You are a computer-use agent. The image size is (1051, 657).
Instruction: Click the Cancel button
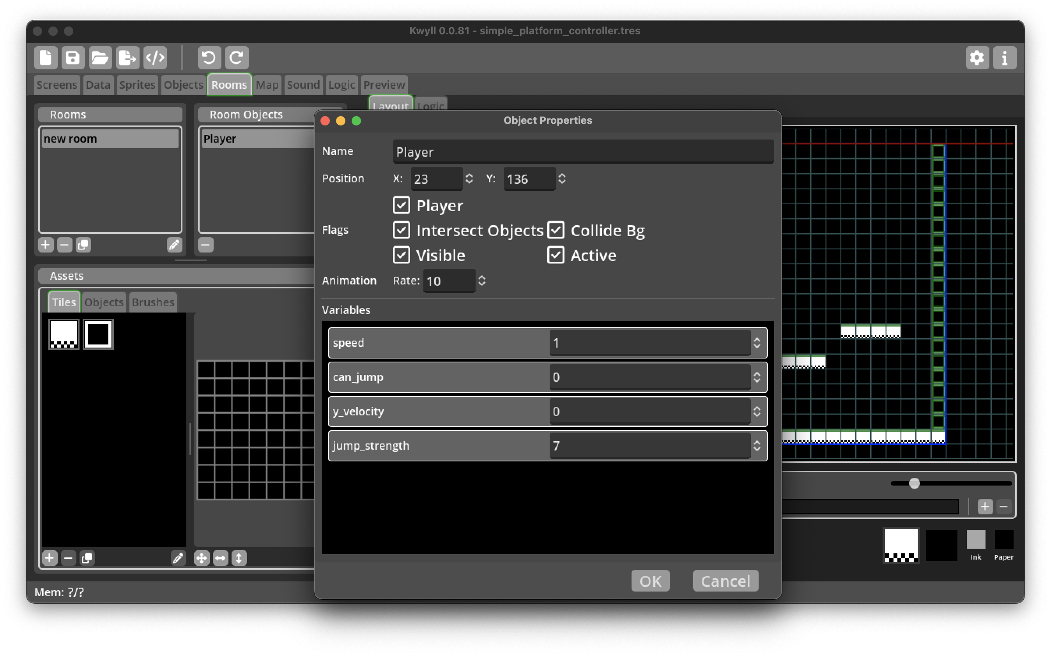725,581
